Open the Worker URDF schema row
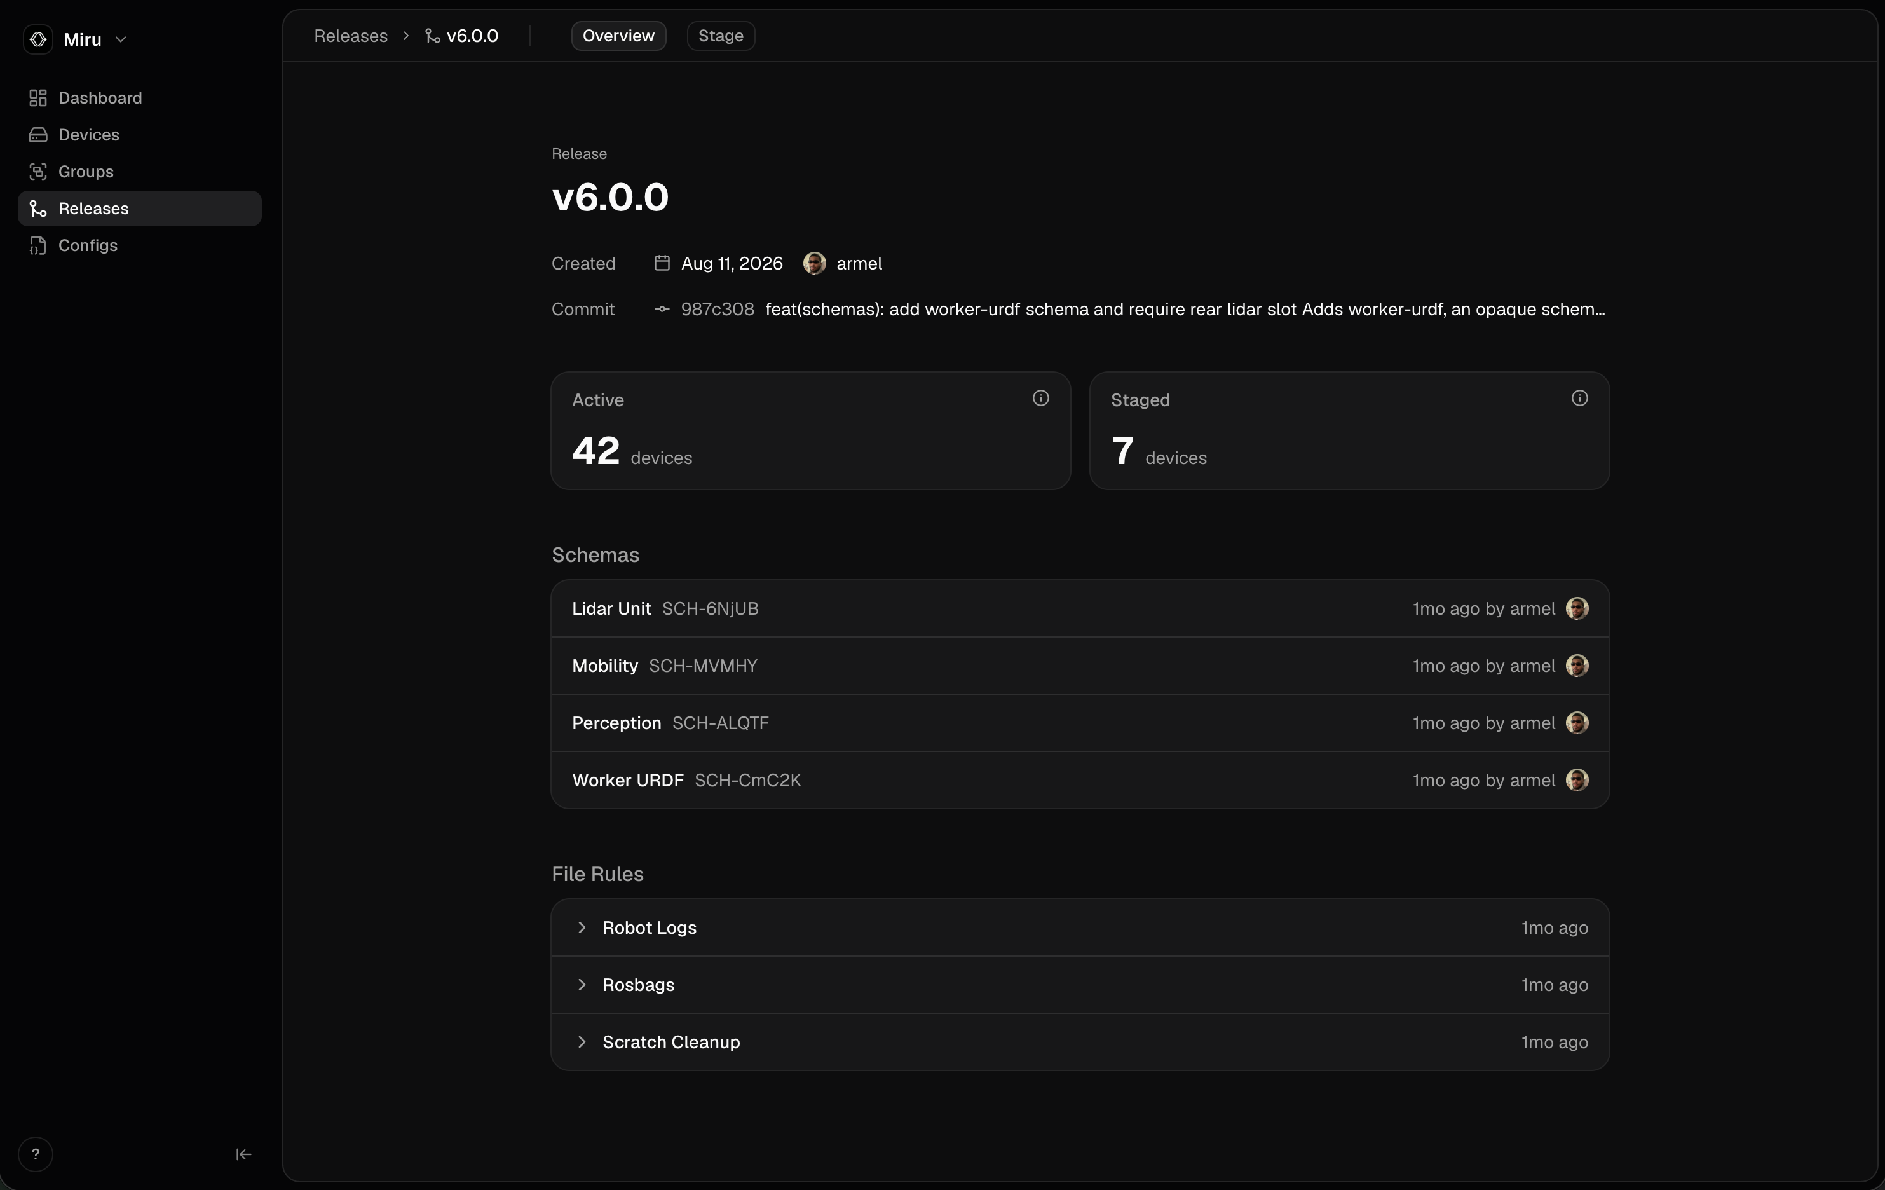This screenshot has width=1885, height=1190. [1080, 780]
